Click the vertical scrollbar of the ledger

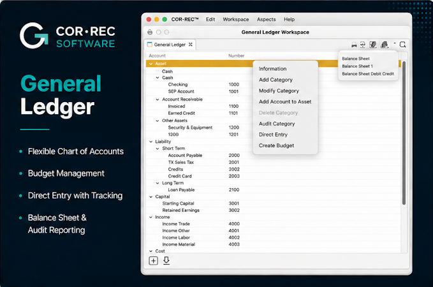tap(404, 133)
